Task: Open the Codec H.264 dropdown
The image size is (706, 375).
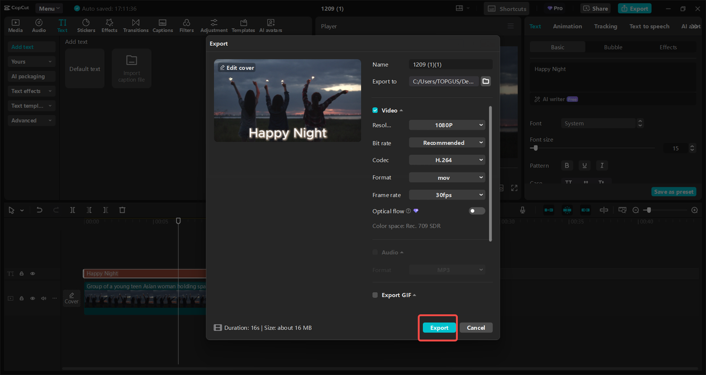Action: click(447, 160)
